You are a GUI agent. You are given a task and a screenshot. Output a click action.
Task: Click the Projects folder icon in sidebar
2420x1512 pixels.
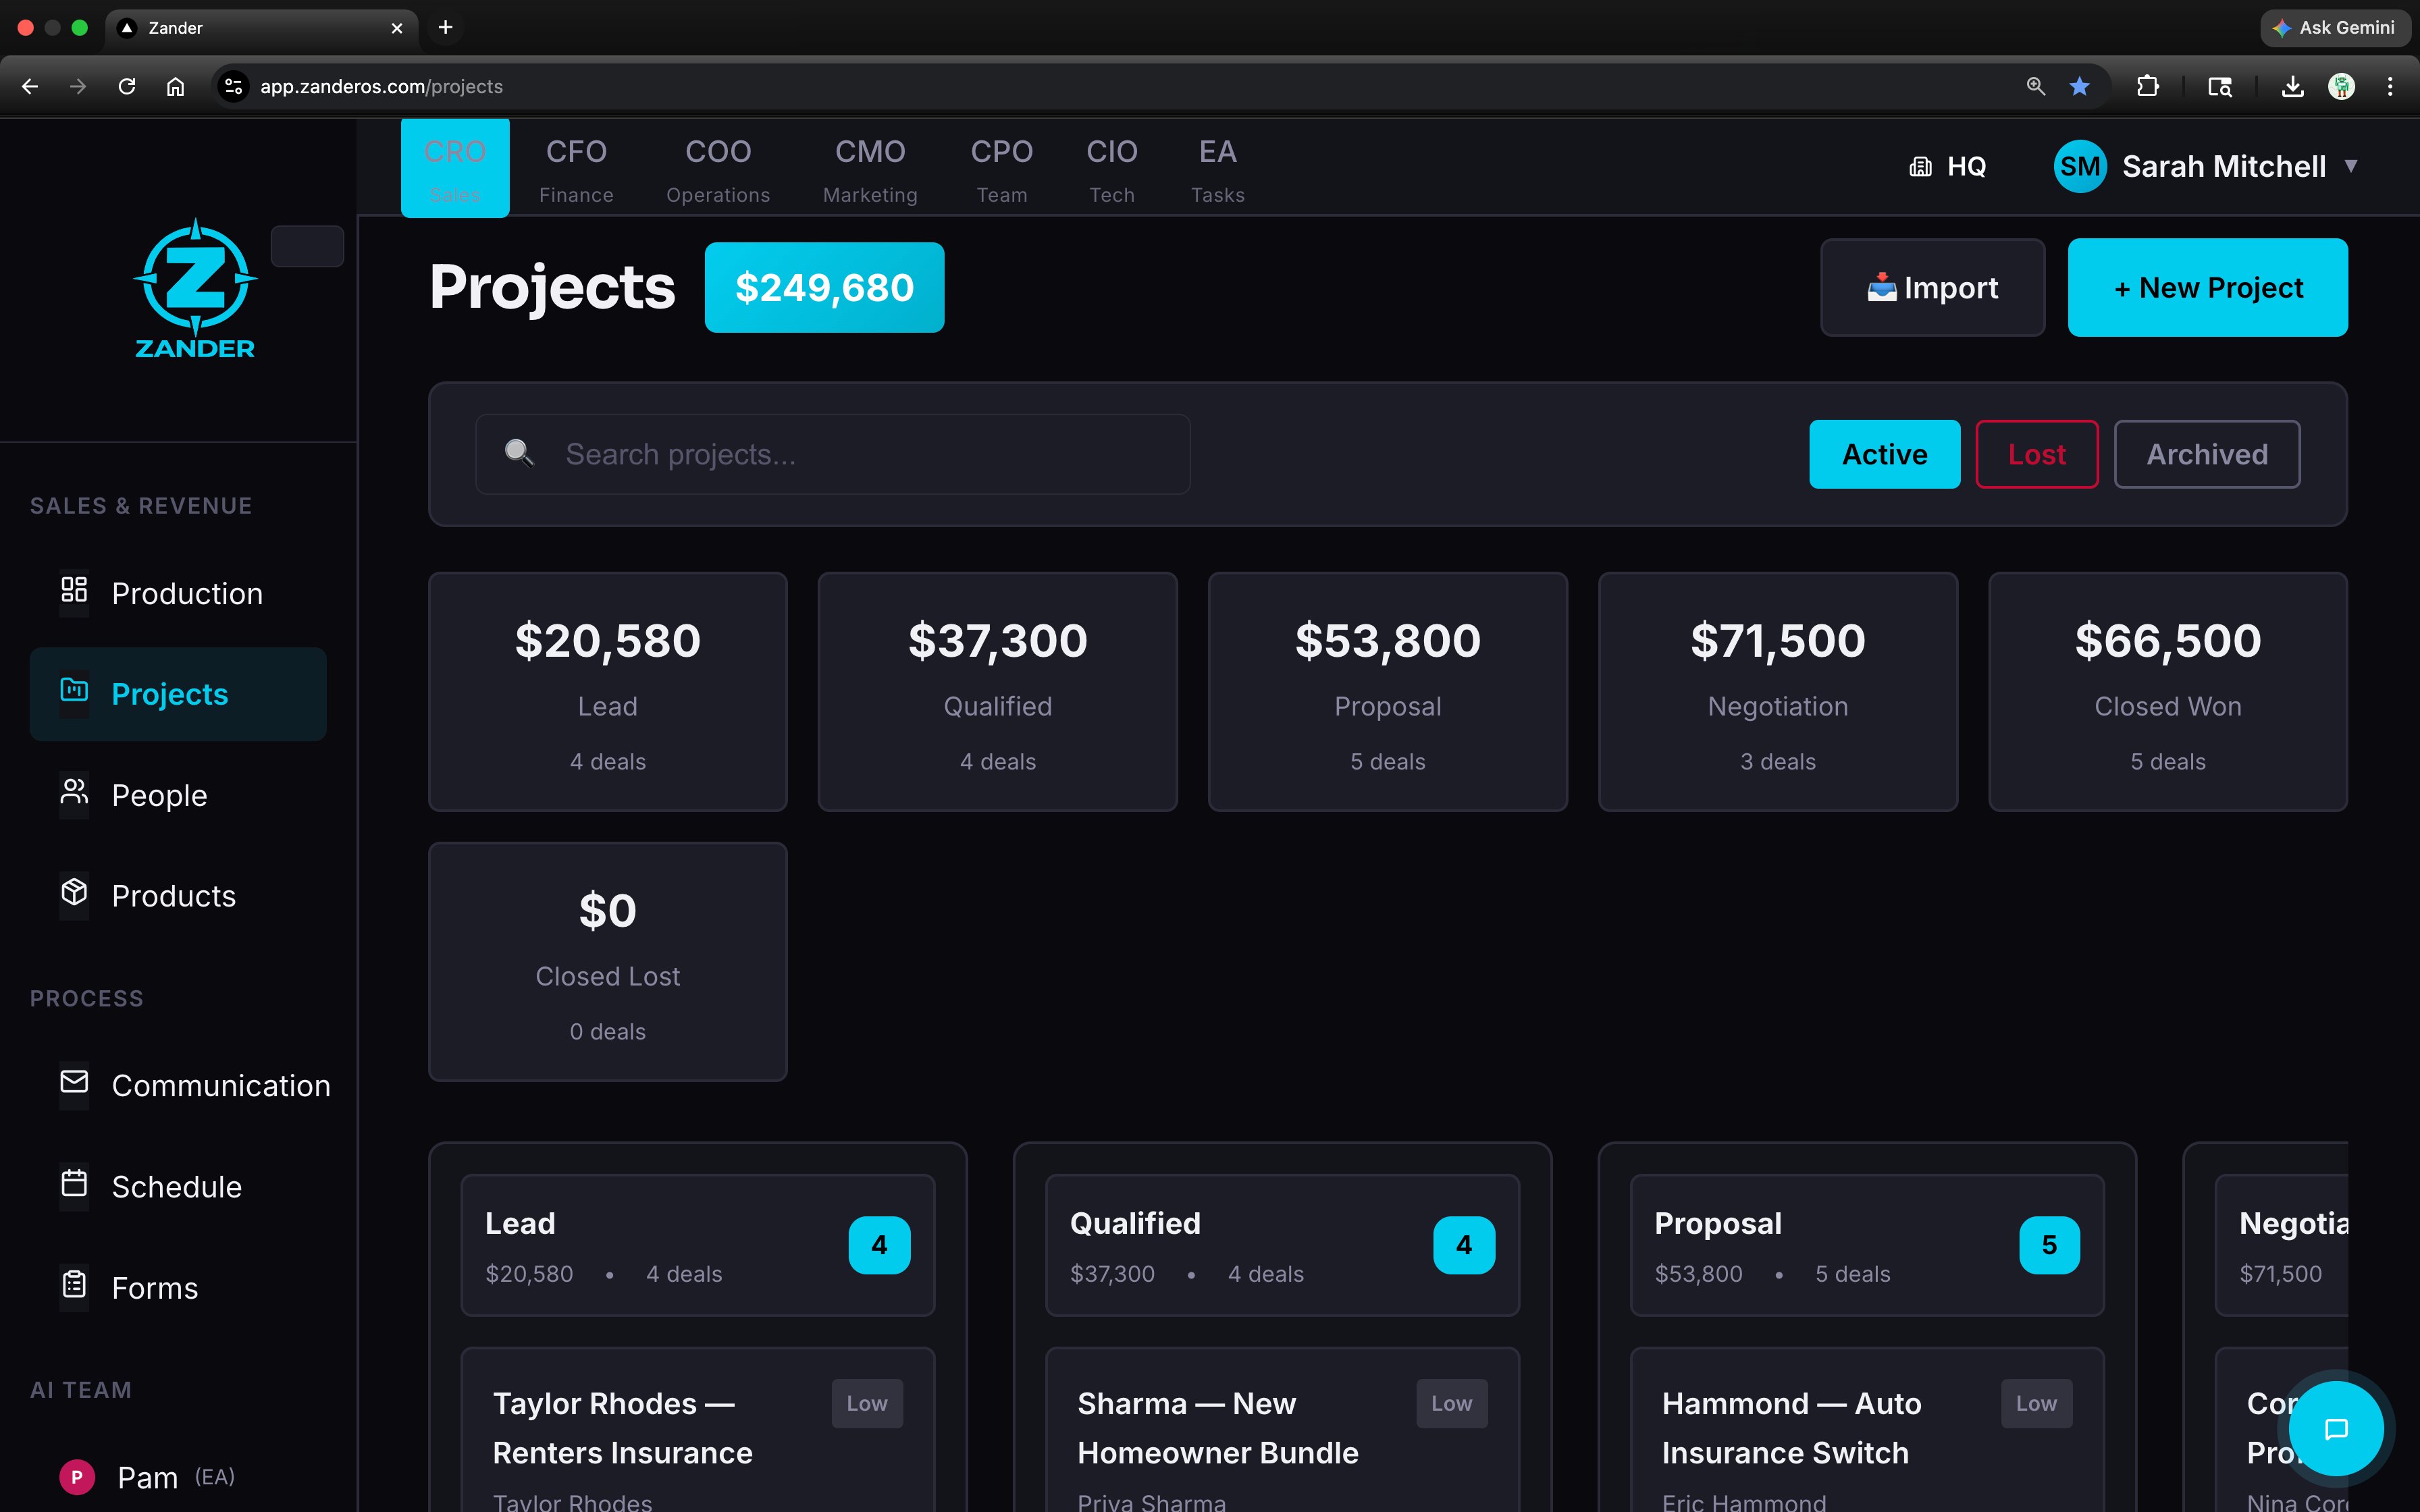pos(74,690)
